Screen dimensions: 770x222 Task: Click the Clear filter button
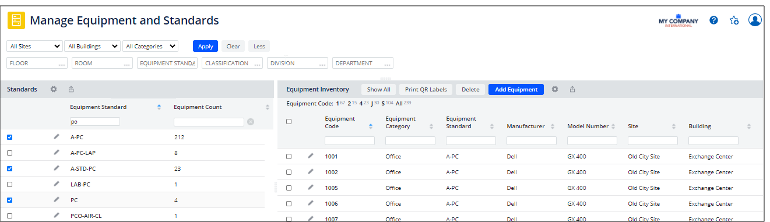(233, 47)
